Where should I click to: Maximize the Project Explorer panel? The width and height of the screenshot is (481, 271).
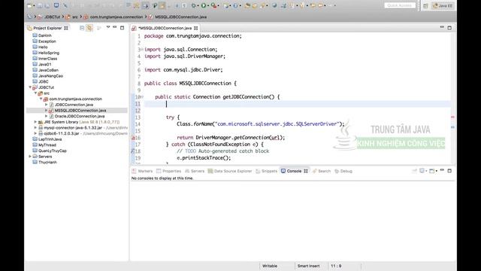(x=122, y=28)
